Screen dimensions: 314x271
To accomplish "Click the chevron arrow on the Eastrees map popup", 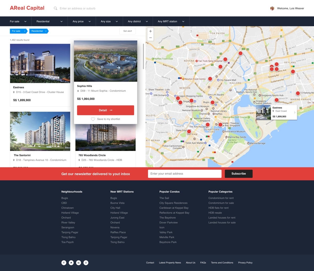I will pos(295,112).
